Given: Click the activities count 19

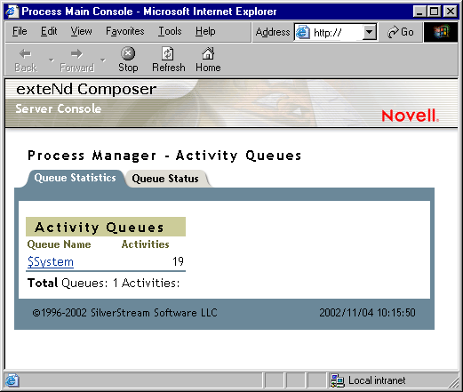Looking at the screenshot, I should coord(178,261).
